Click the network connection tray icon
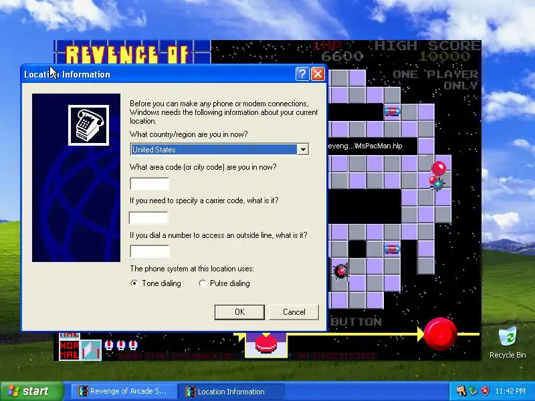535x401 pixels. (473, 391)
